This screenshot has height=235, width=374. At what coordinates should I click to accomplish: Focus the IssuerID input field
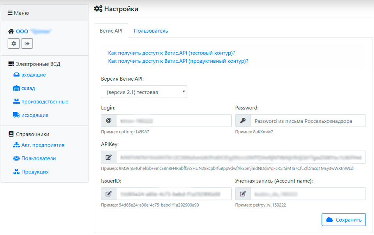click(174, 194)
